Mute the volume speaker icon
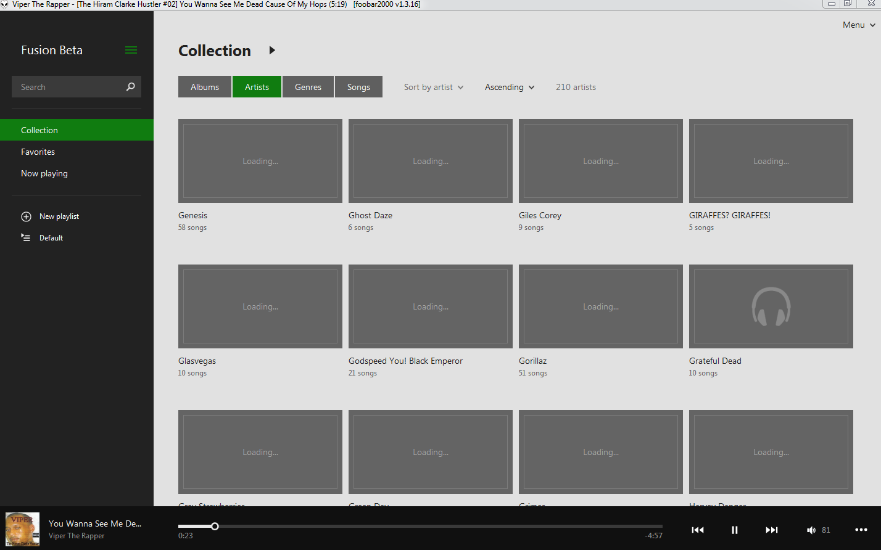This screenshot has width=881, height=550. pyautogui.click(x=811, y=530)
